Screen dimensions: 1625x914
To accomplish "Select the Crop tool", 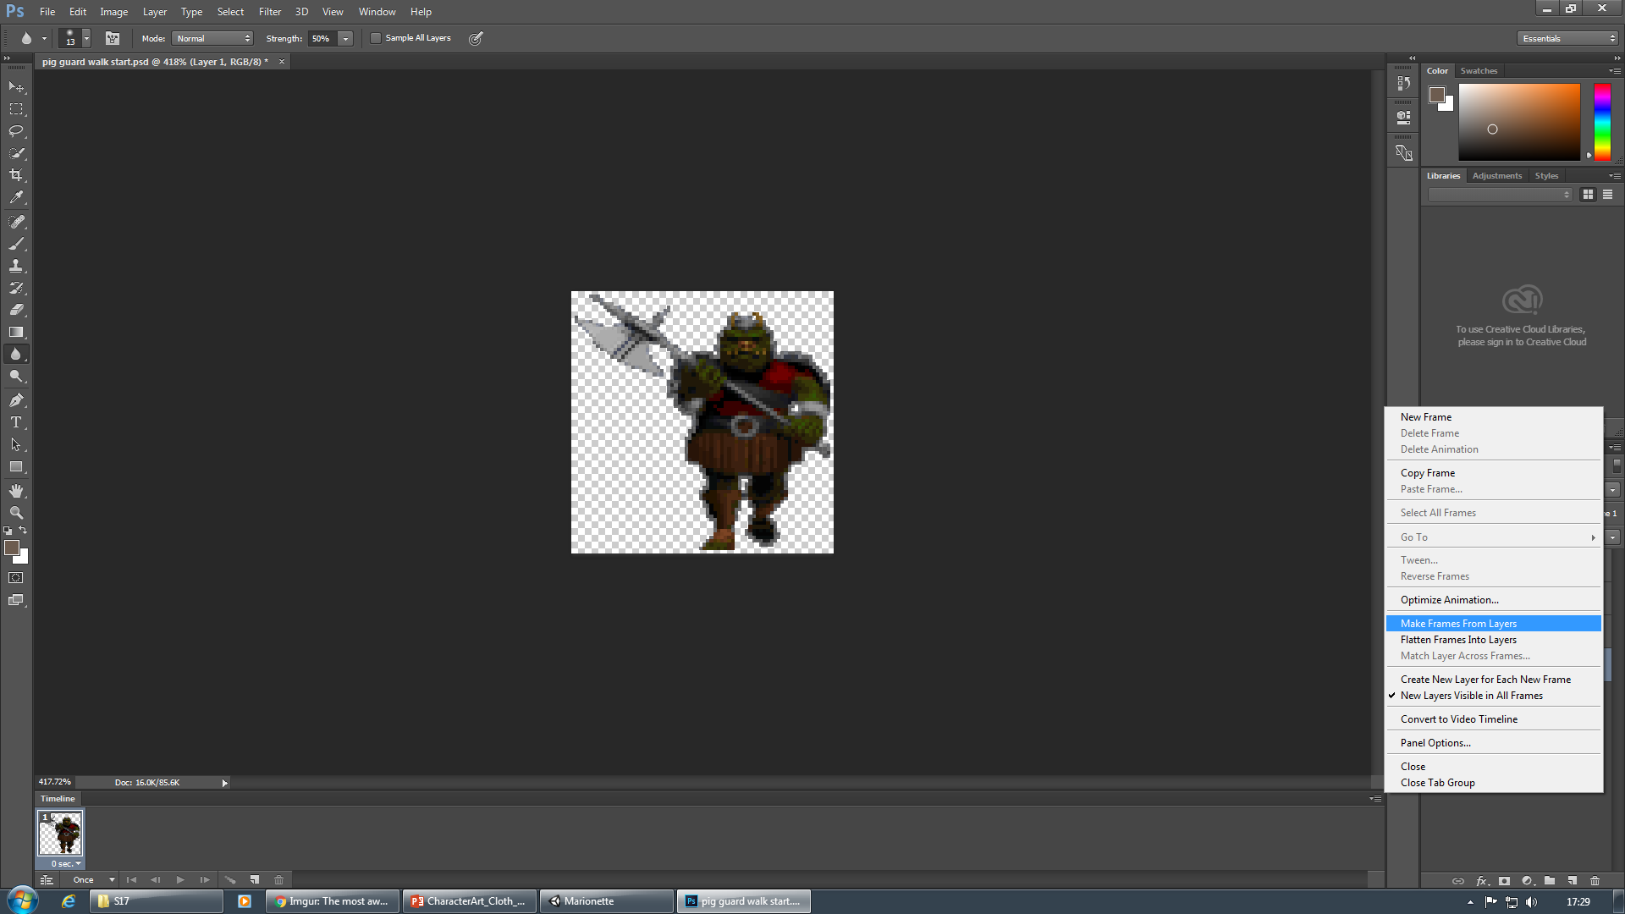I will [x=16, y=175].
